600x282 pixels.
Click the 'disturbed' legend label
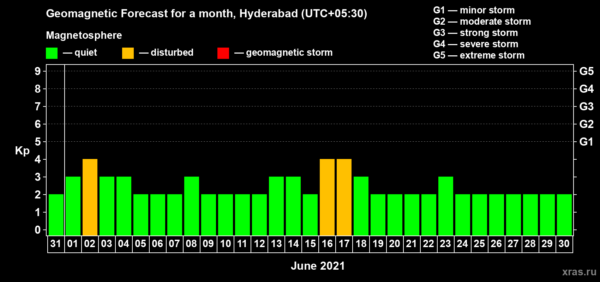click(x=172, y=53)
